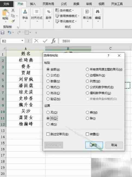
Task: Close the Paste Special dialog
Action: (x=119, y=56)
